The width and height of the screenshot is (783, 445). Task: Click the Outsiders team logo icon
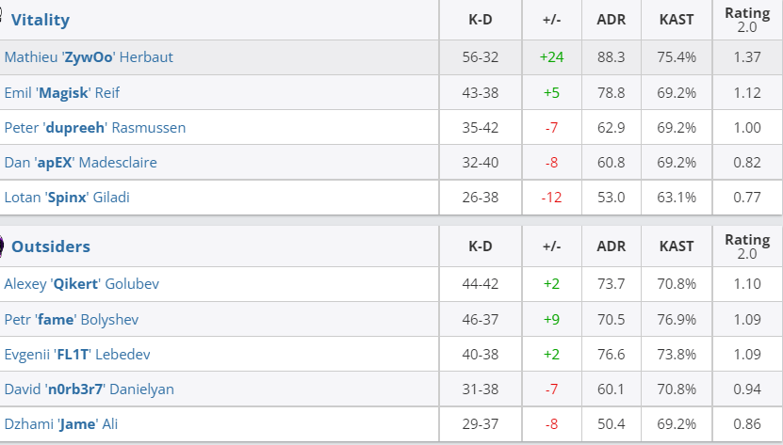click(x=2, y=246)
